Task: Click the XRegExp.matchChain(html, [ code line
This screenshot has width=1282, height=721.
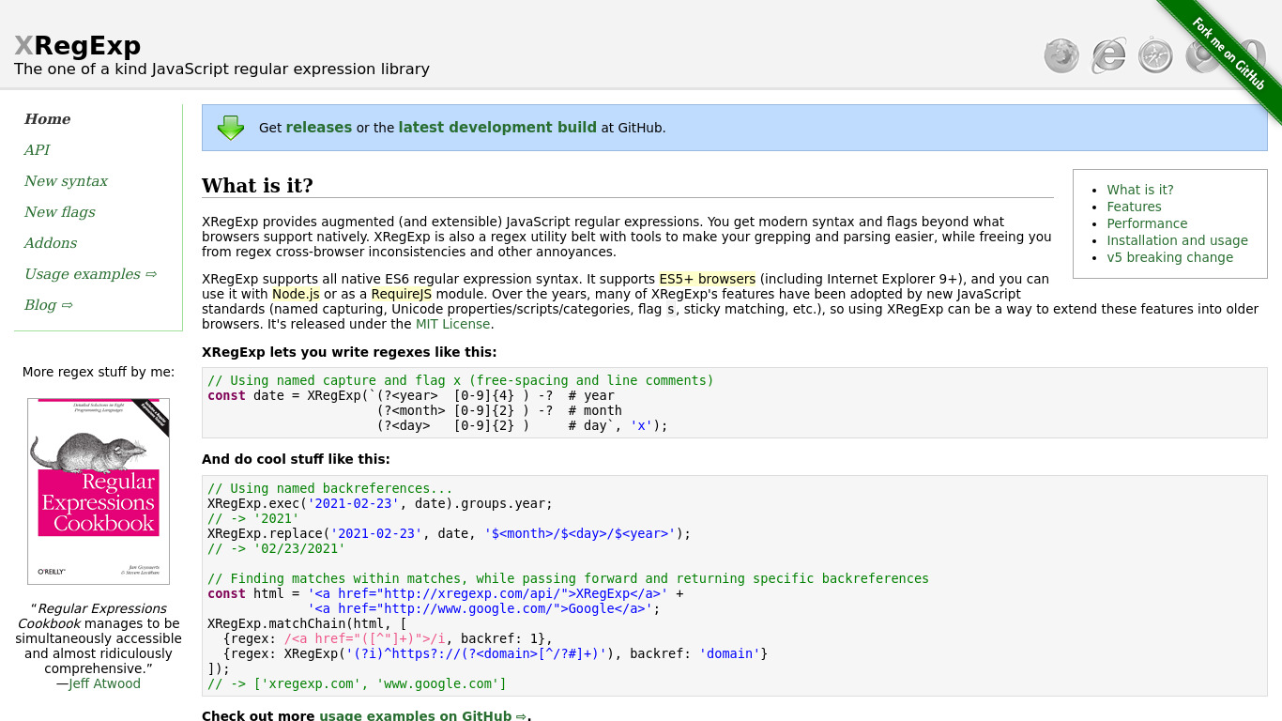Action: 307,623
